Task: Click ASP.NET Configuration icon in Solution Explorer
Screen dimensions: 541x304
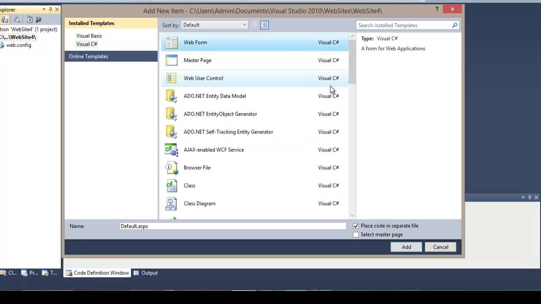Action: [38, 19]
